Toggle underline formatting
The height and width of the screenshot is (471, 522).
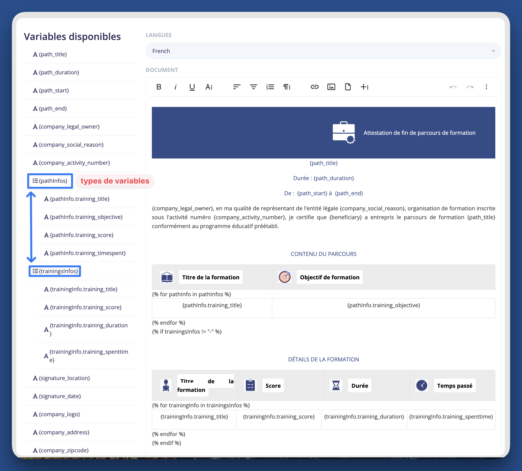point(192,87)
